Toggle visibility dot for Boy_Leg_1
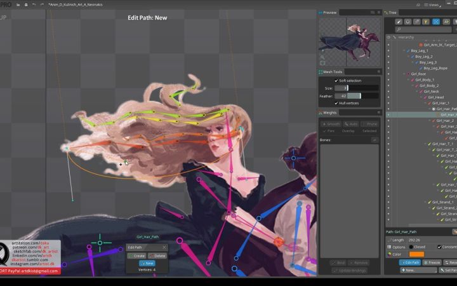This screenshot has height=286, width=457. coord(388,51)
